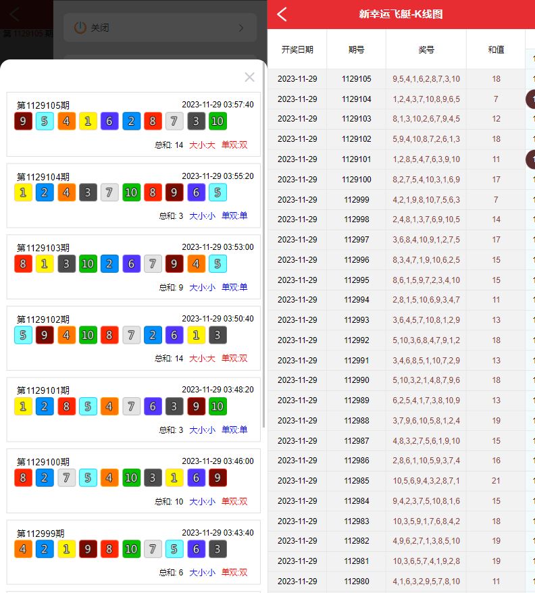The height and width of the screenshot is (593, 535).
Task: Click 大小:大 result for period 1129105
Action: pos(202,145)
